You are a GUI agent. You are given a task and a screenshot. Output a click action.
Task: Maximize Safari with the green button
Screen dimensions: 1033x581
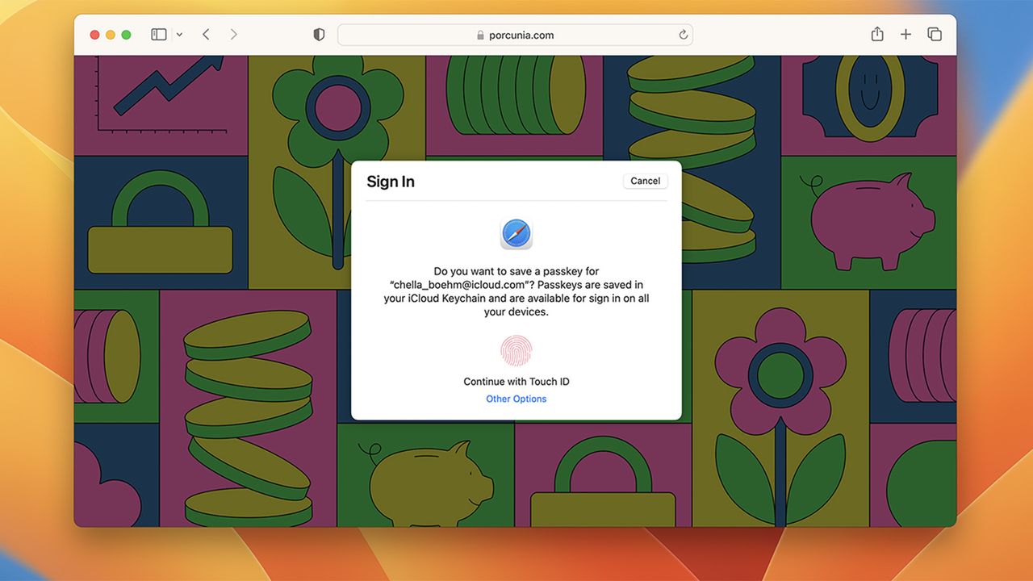(126, 35)
